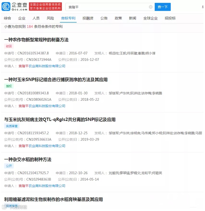Click application number CN201811593457.2
Image resolution: width=205 pixels, height=211 pixels.
pos(33,133)
